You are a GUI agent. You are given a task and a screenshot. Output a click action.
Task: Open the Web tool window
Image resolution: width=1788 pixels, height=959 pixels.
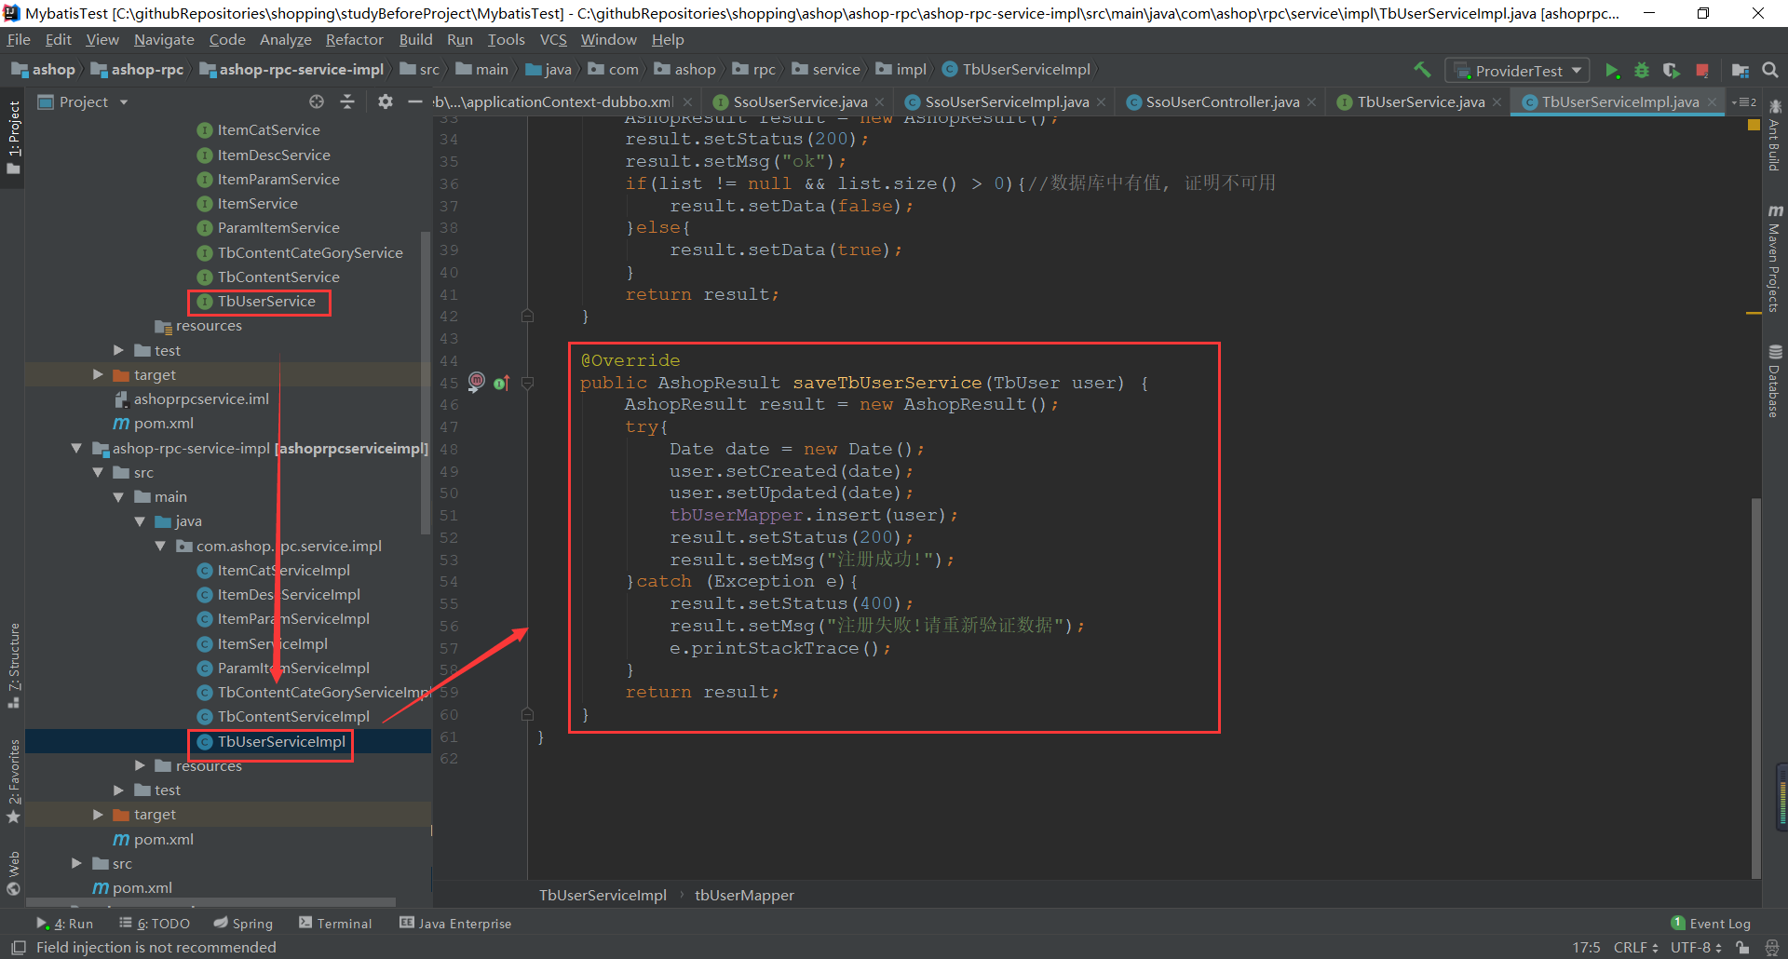pyautogui.click(x=14, y=873)
